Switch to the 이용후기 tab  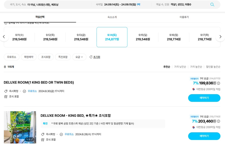coord(184,17)
